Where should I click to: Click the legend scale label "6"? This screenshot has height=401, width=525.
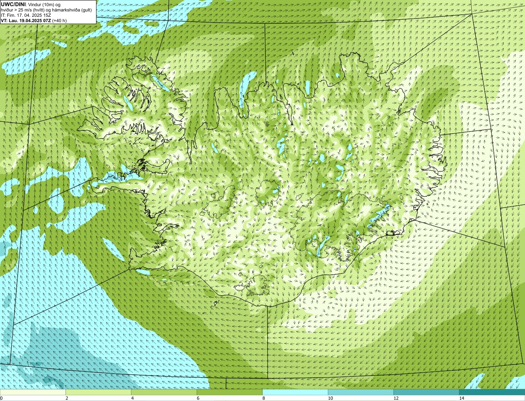tap(198, 398)
